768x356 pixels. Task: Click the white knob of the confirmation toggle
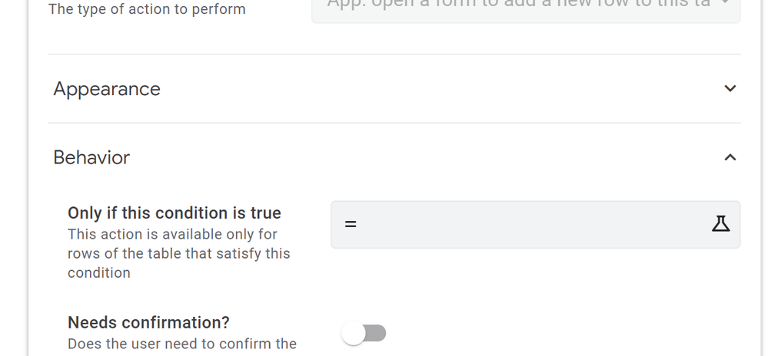[353, 334]
